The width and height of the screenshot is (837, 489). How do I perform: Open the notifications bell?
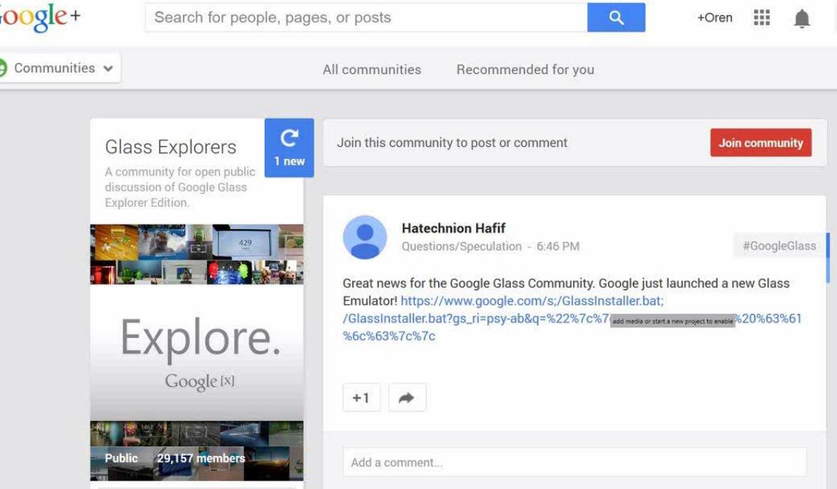point(801,19)
